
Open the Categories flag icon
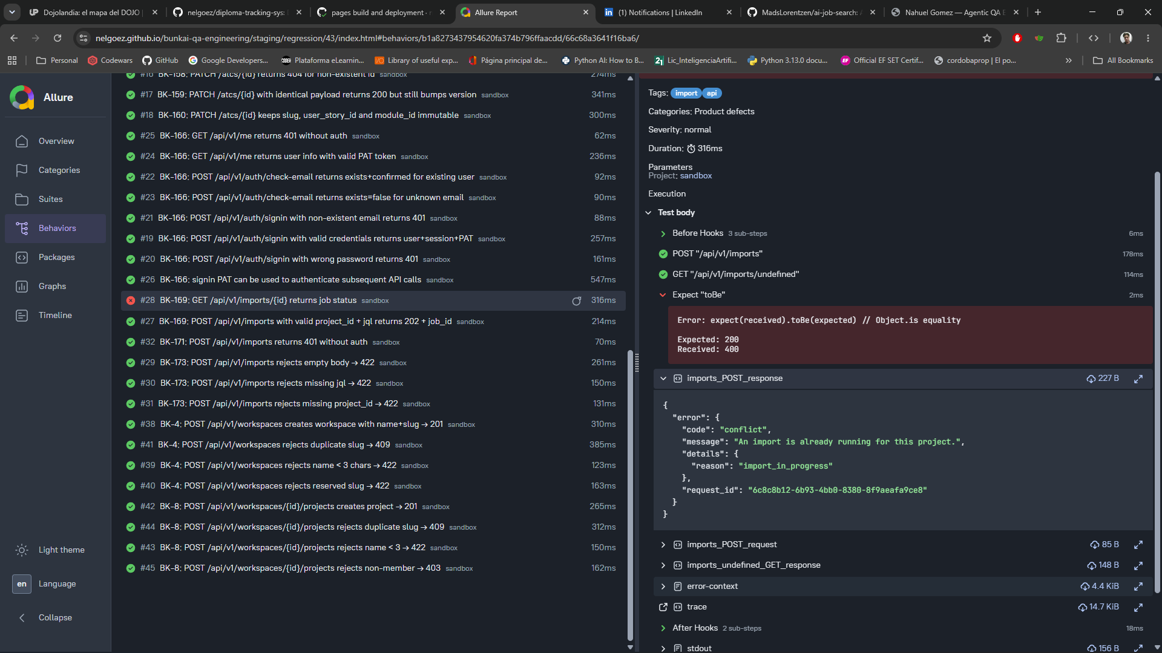click(22, 170)
